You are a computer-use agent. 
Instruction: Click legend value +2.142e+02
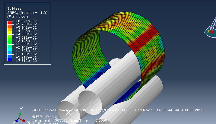(x=26, y=47)
